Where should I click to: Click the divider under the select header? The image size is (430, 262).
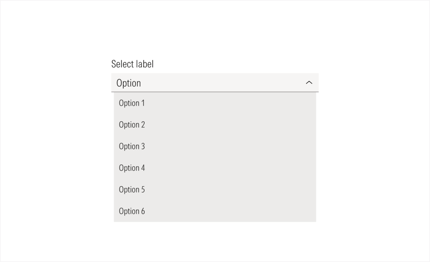coord(215,91)
